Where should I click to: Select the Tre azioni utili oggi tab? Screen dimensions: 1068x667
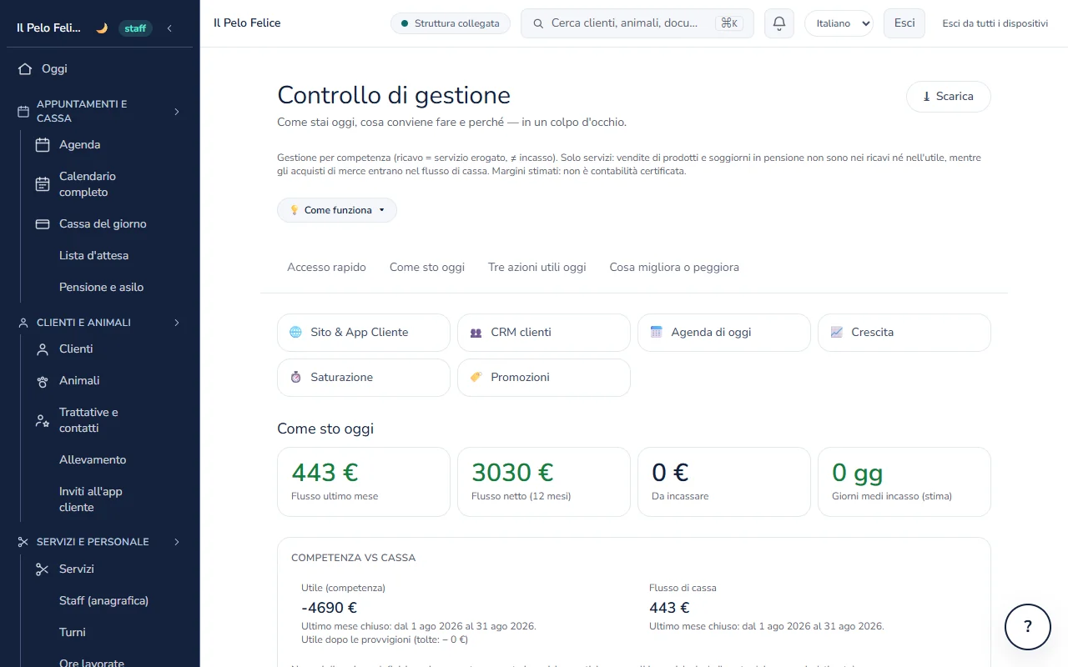click(x=537, y=268)
